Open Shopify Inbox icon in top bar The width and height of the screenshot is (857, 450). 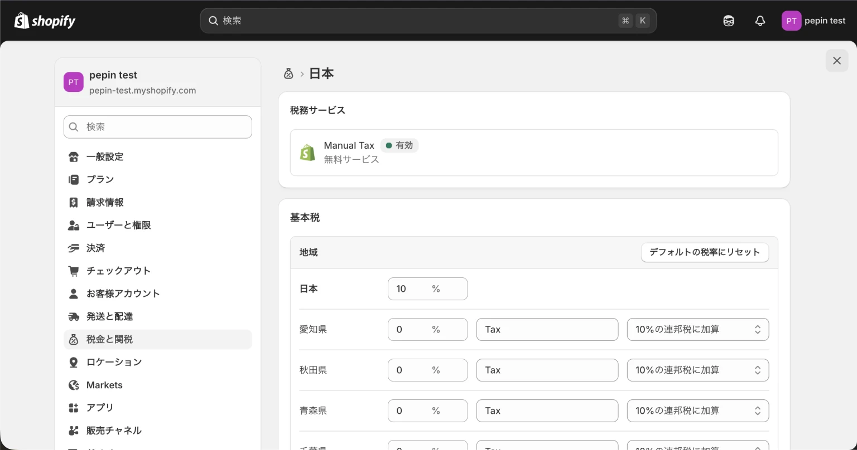[x=729, y=21]
